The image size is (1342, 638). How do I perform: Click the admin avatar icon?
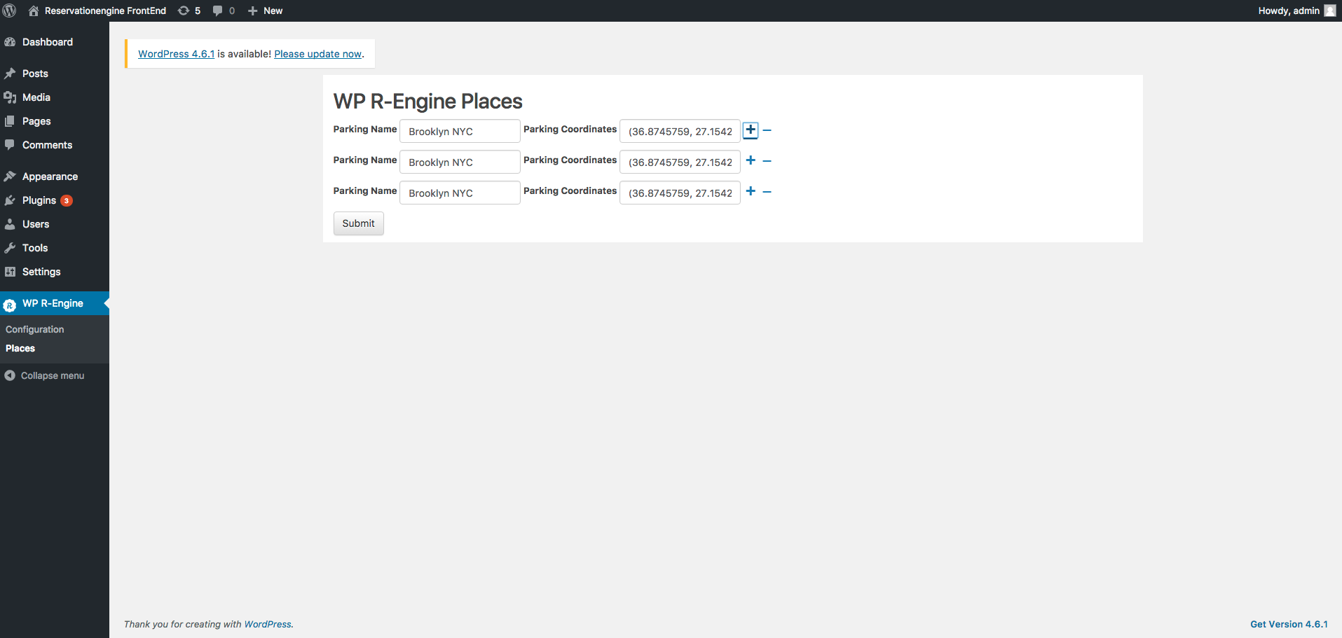pyautogui.click(x=1329, y=11)
